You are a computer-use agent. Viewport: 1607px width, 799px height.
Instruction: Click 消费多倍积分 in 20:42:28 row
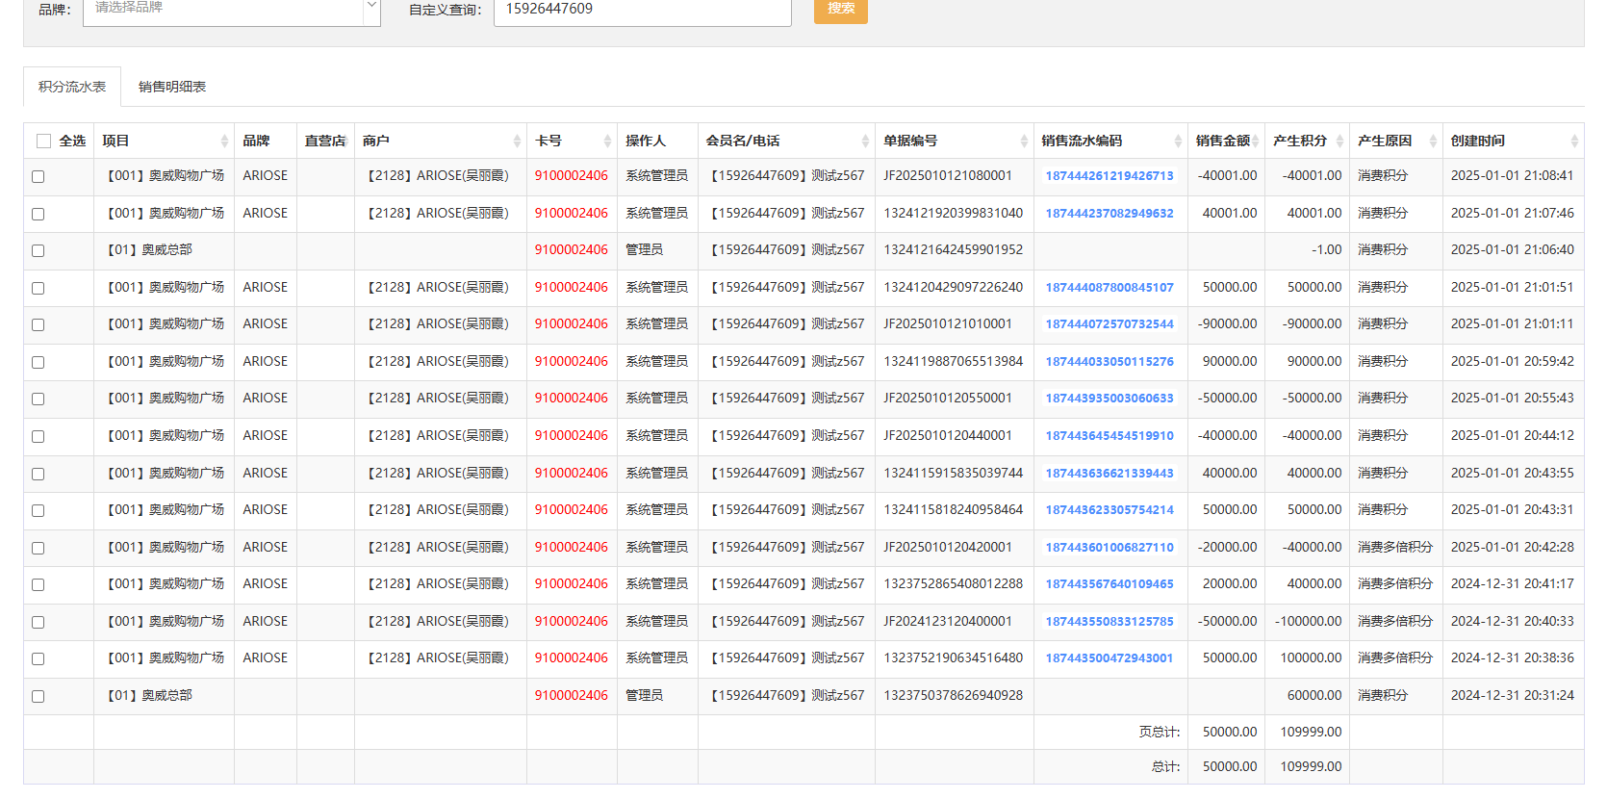tap(1395, 547)
